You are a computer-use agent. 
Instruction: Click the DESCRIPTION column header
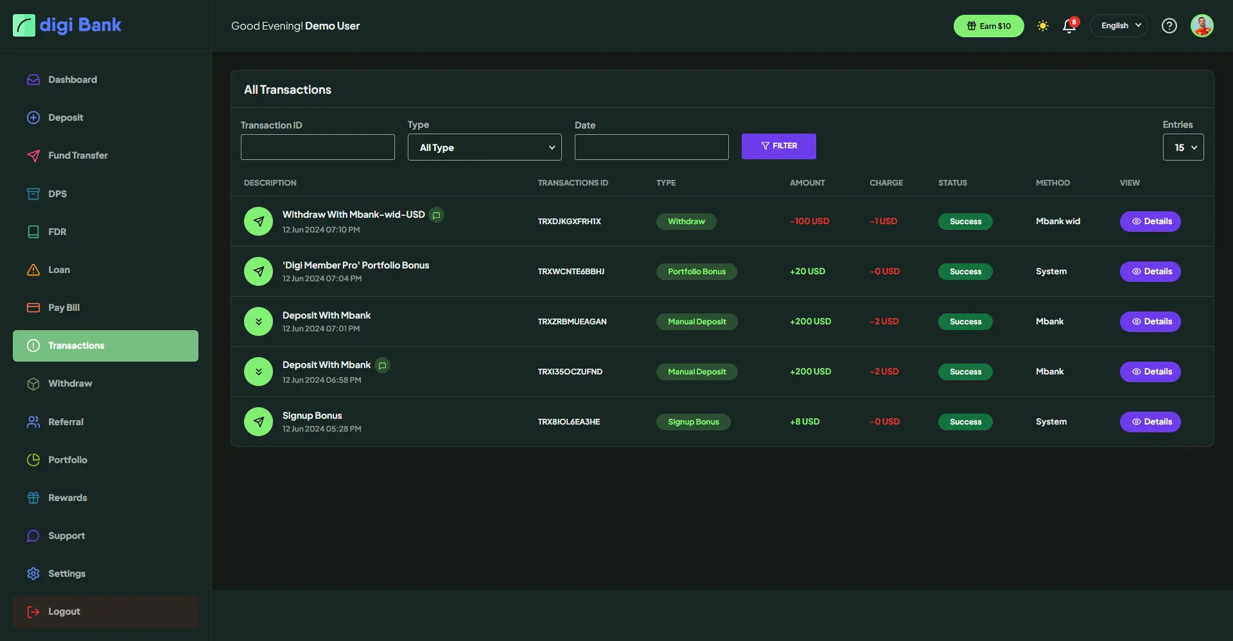(x=270, y=183)
